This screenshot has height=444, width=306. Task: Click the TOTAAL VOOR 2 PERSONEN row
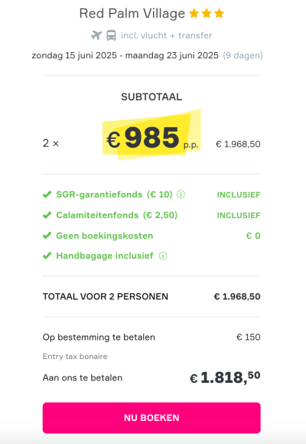pos(151,296)
